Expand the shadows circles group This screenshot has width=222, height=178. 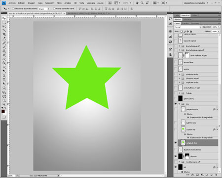click(180, 74)
